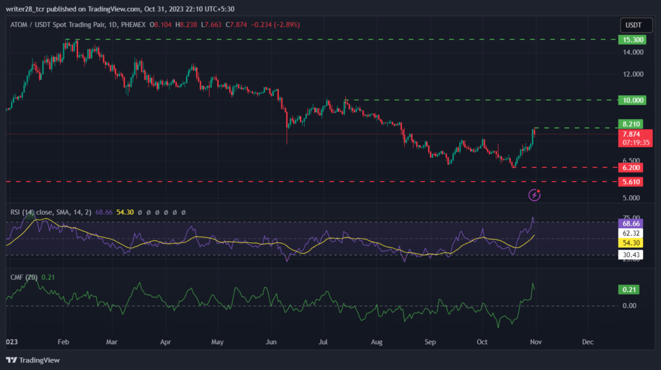Click the Jun label on time axis

tap(271, 342)
